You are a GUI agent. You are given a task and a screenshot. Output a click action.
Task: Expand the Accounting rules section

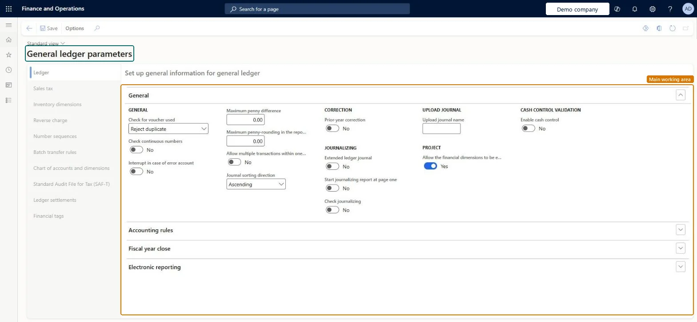[x=681, y=230]
